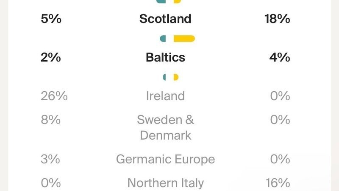This screenshot has width=339, height=191.
Task: Click the yellow bar under Scotland
Action: coord(184,39)
